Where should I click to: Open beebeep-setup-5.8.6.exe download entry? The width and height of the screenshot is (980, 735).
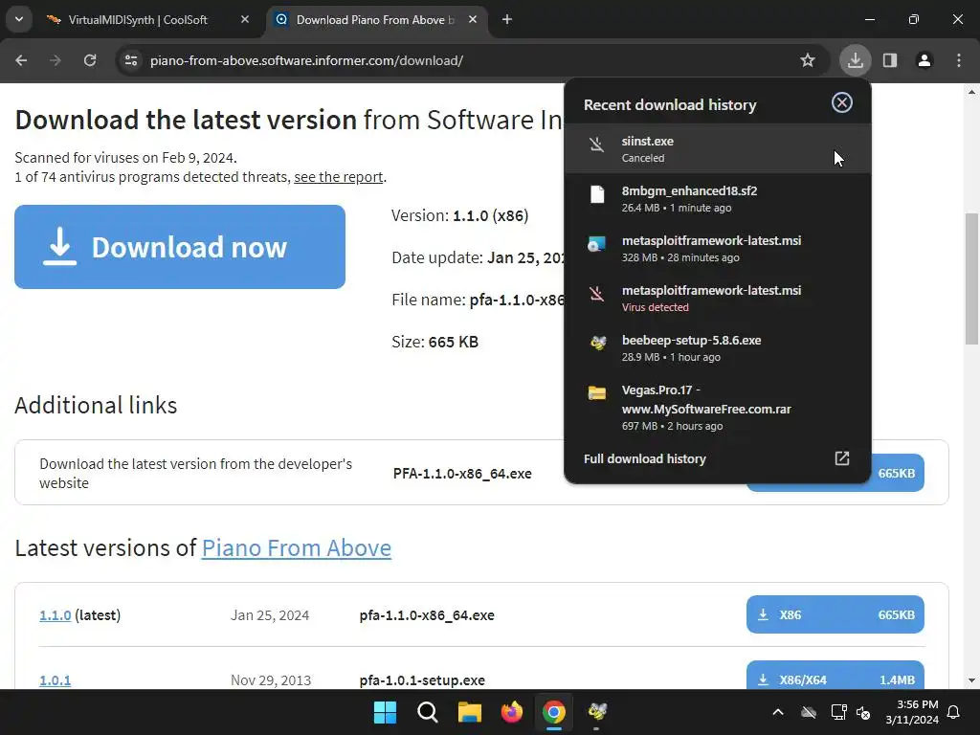[x=718, y=348]
